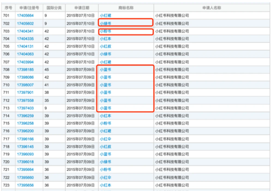
Task: Open registration number 17397901 link
Action: point(25,92)
